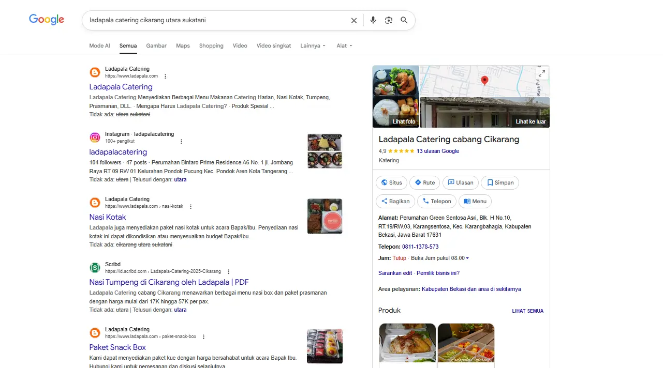Click Nasi Kotak result thumbnail
Screen dimensions: 663x368
tap(325, 216)
